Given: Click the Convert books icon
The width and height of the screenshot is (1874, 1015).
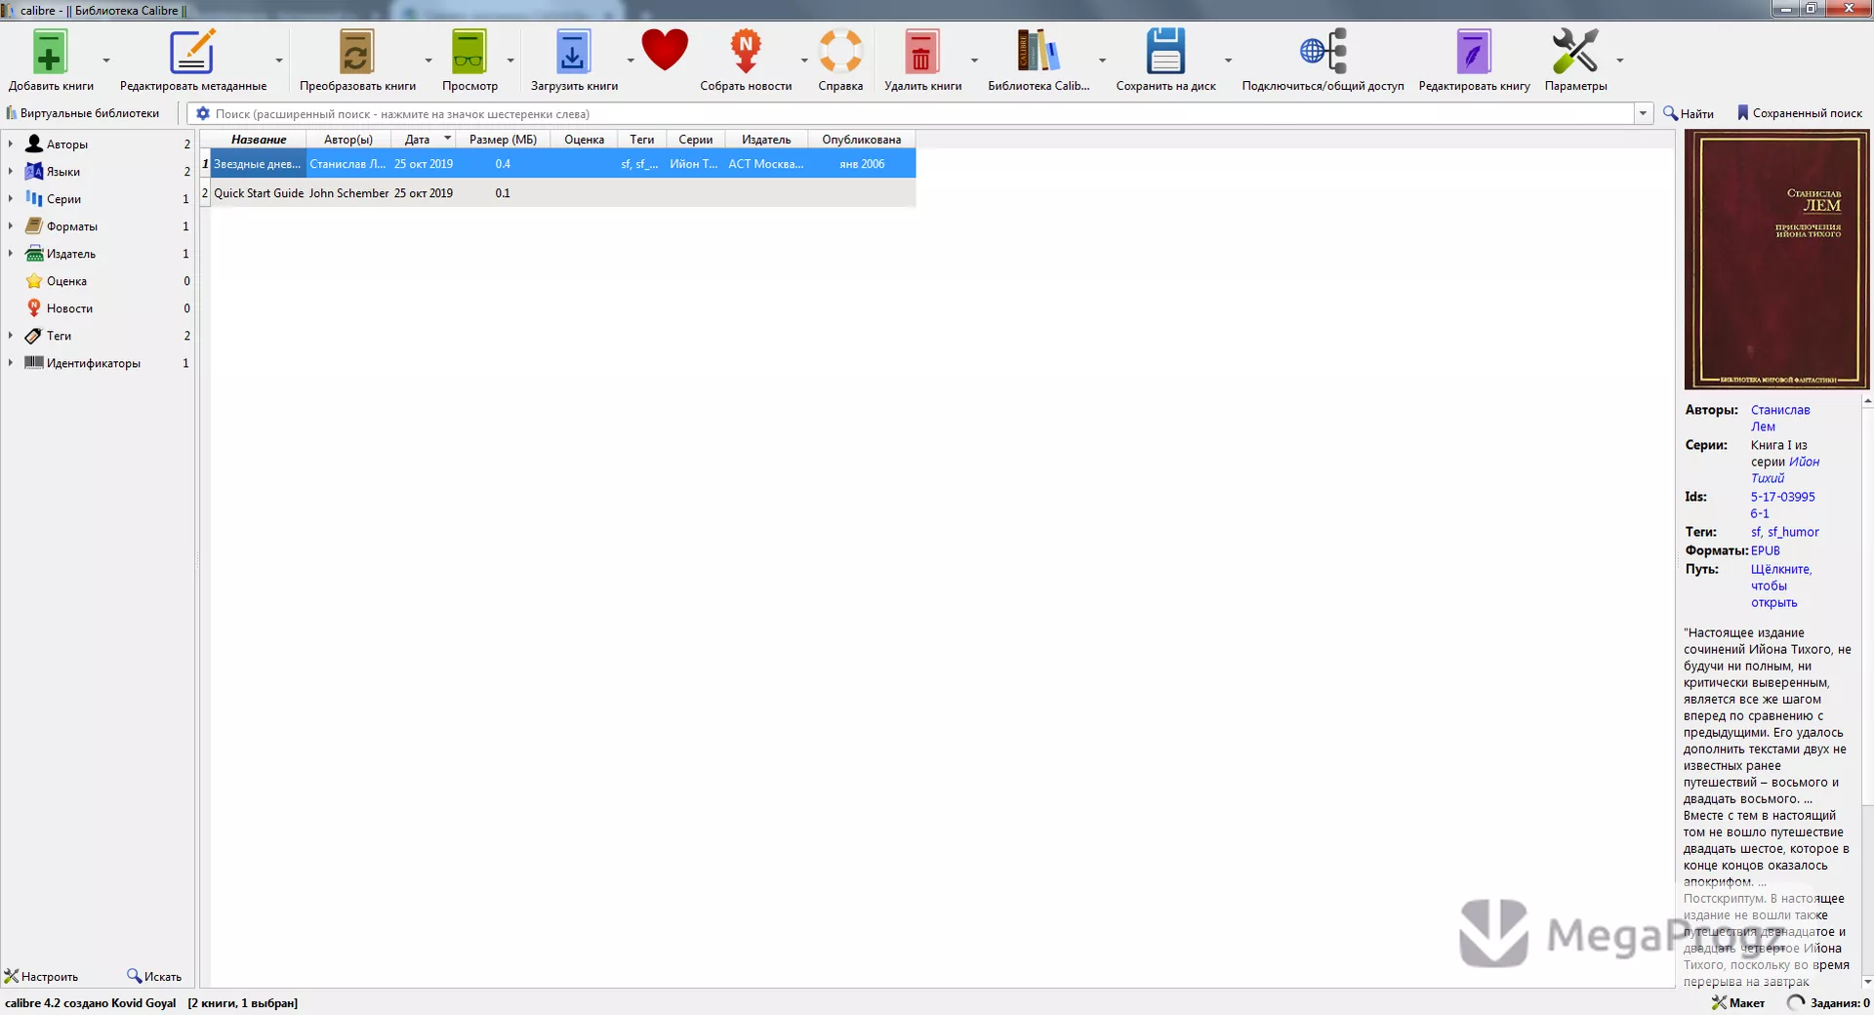Looking at the screenshot, I should tap(357, 52).
